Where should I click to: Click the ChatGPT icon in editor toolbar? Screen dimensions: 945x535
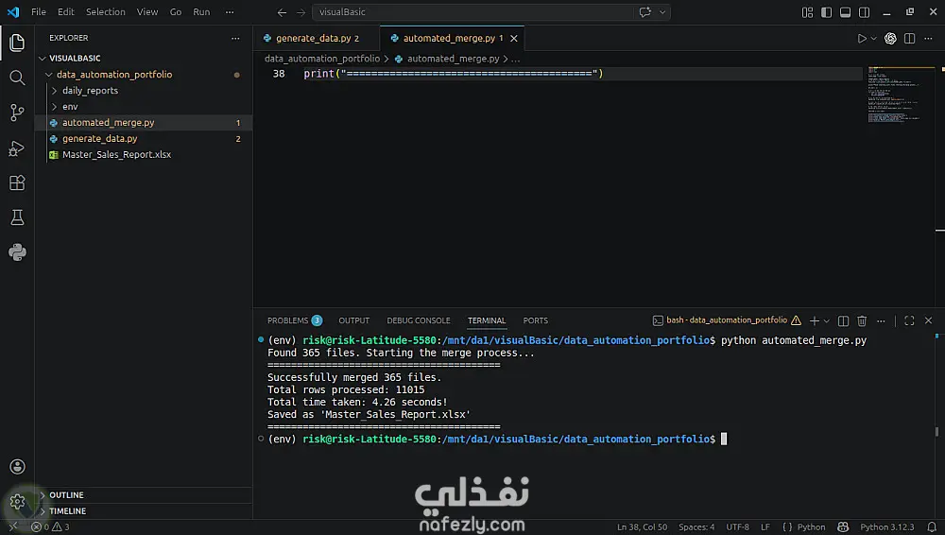pyautogui.click(x=890, y=38)
